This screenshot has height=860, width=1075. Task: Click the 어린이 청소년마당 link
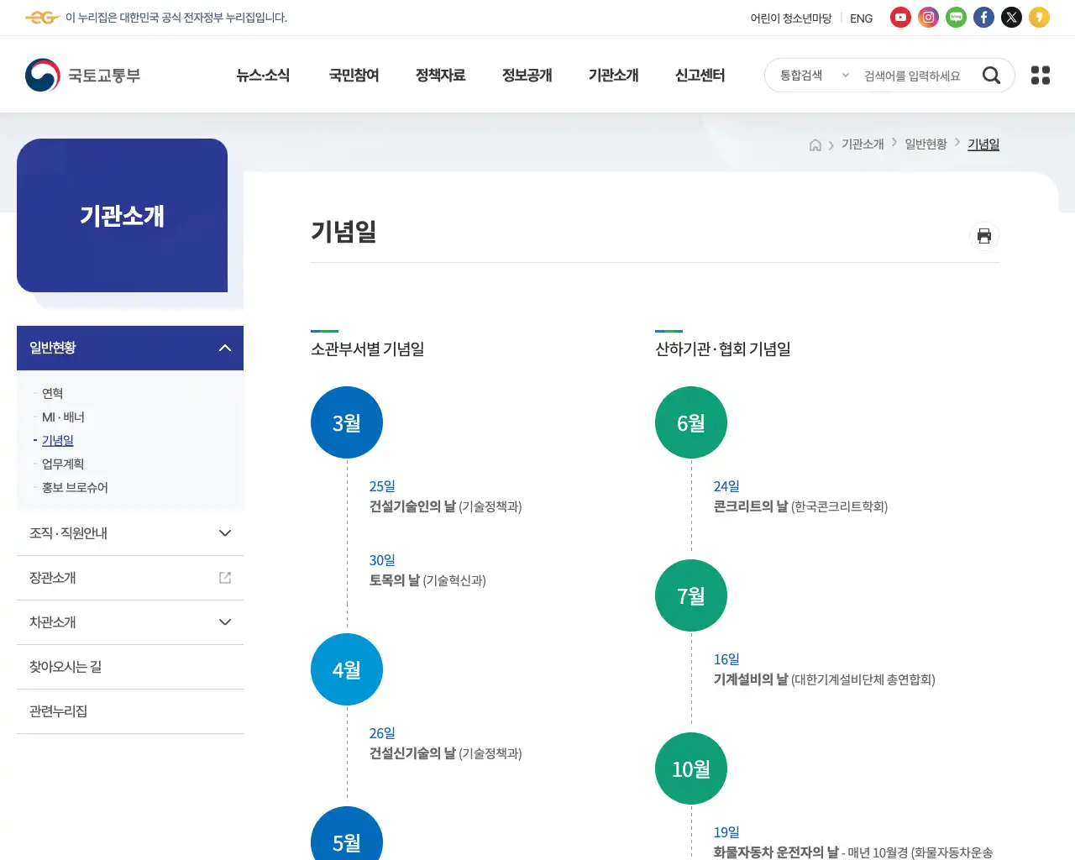coord(791,18)
